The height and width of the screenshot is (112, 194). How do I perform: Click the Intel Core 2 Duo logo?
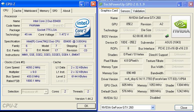pyautogui.click(x=82, y=28)
